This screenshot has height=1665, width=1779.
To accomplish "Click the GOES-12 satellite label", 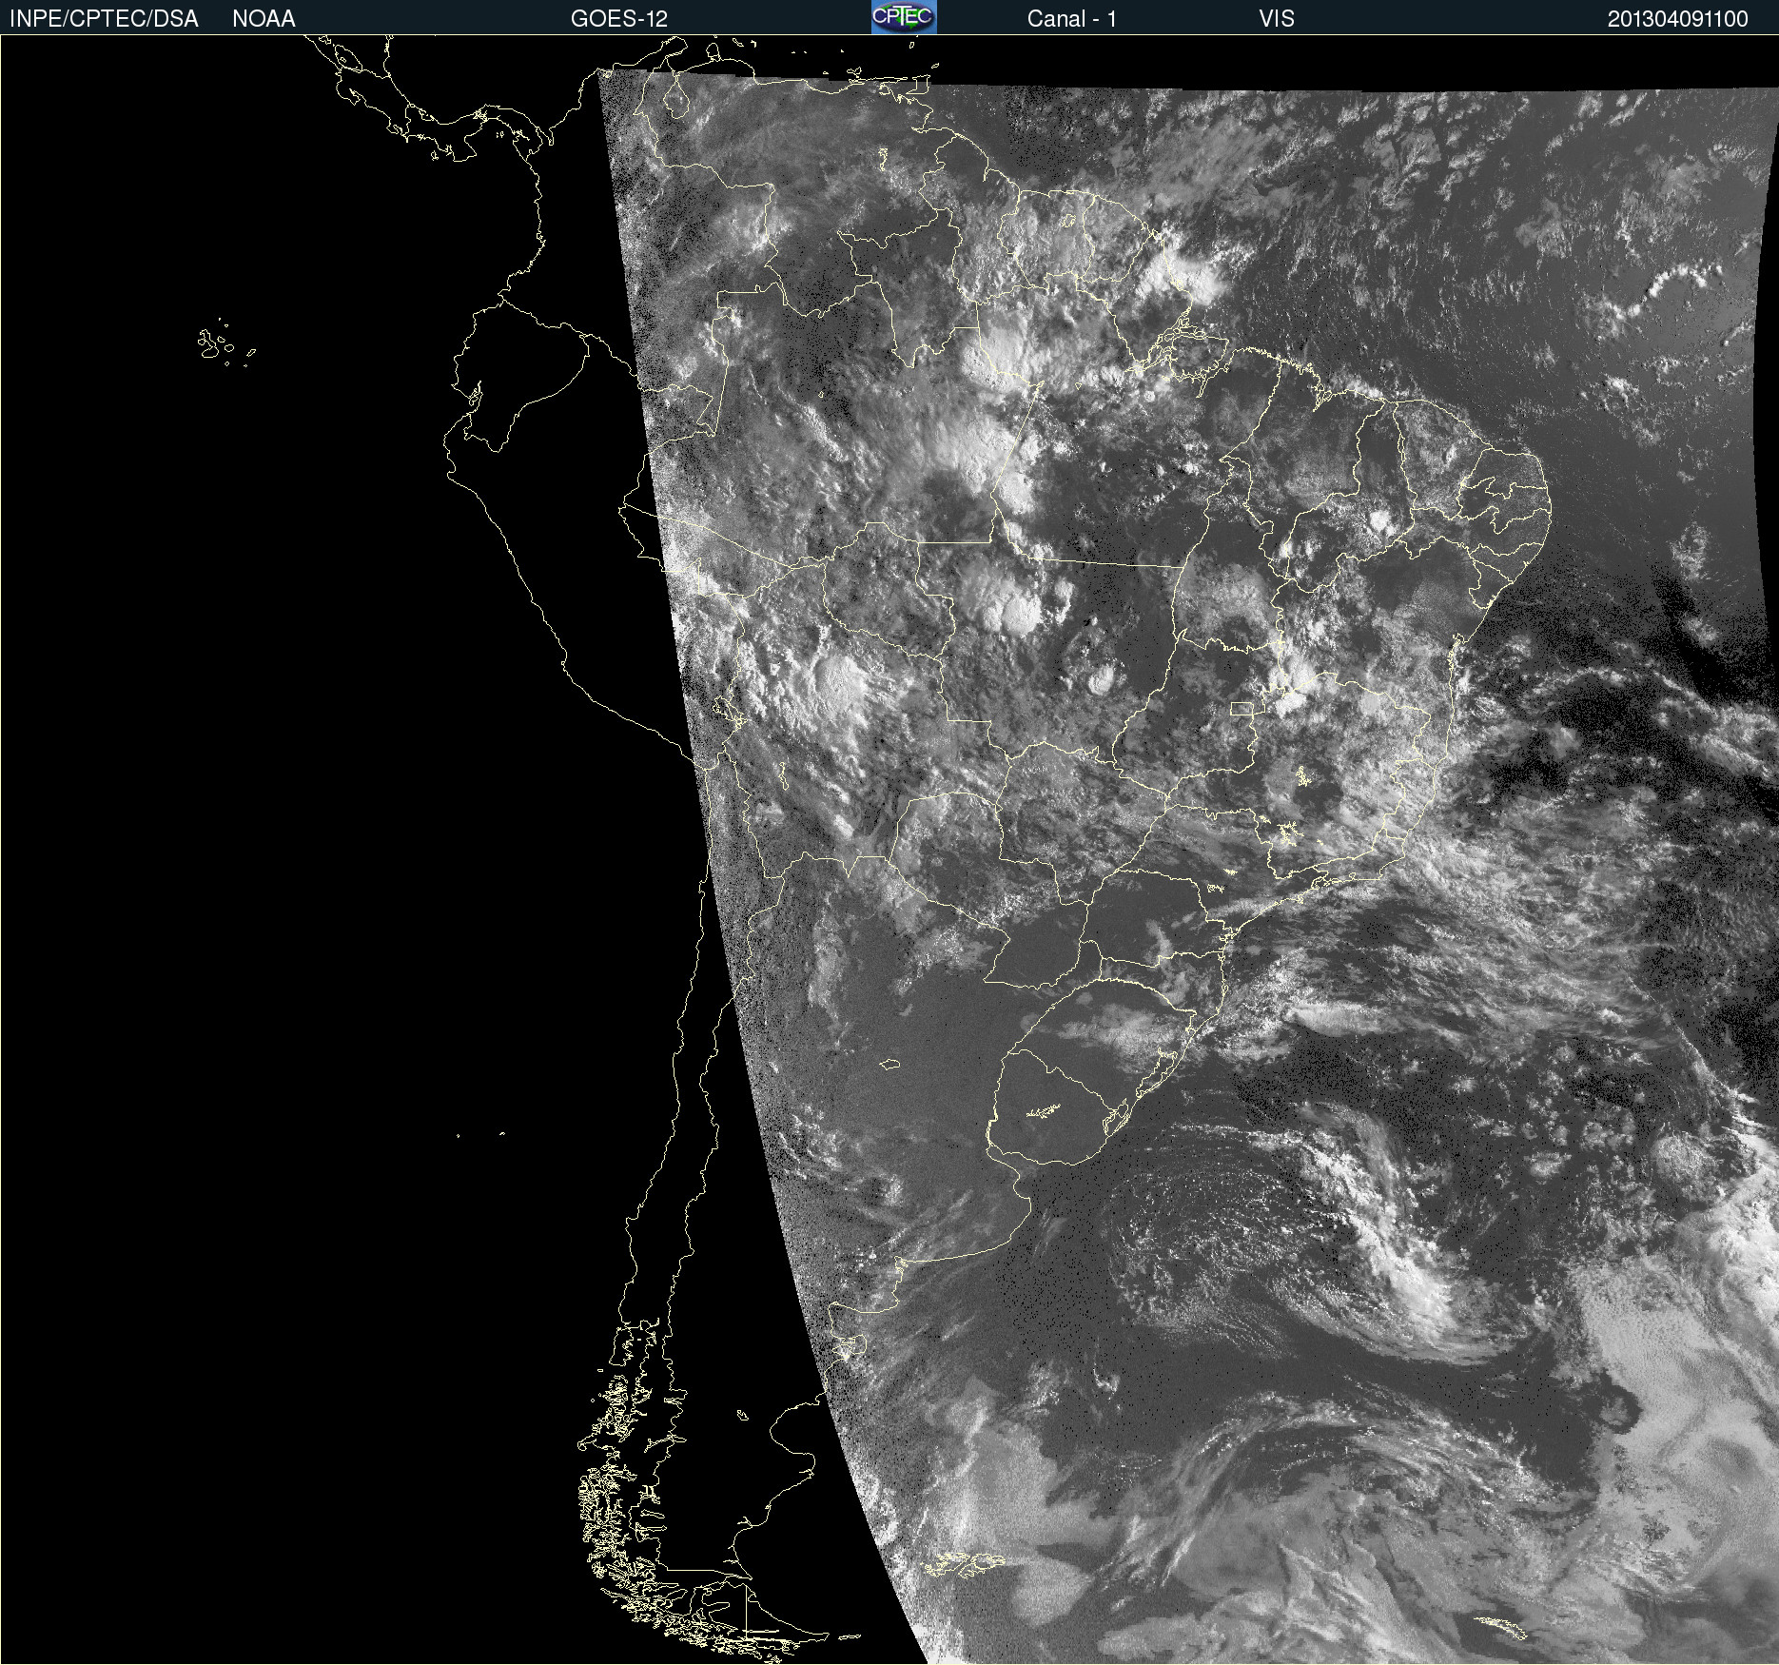I will (x=619, y=19).
